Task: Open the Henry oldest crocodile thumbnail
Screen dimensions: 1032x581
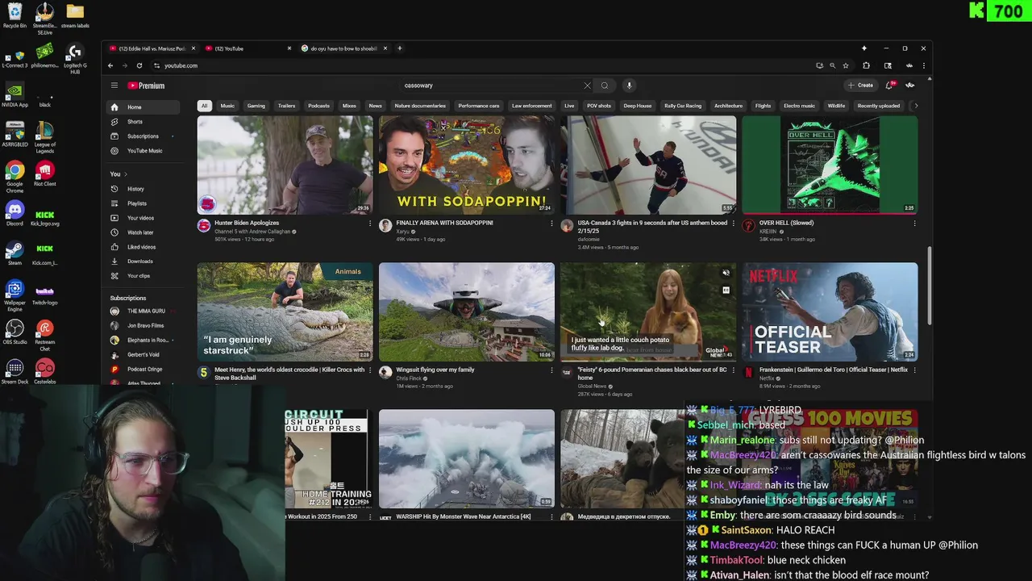Action: tap(285, 311)
